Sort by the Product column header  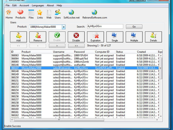[36, 52]
